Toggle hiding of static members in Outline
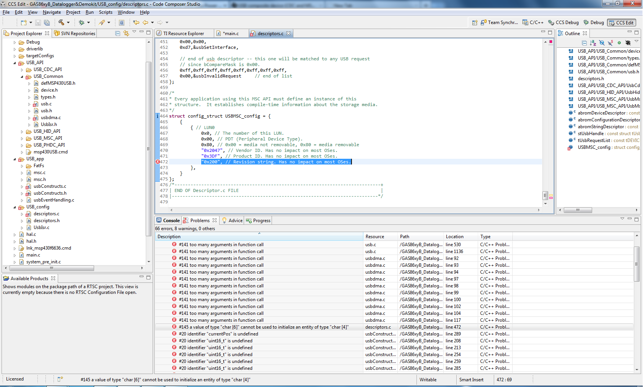Viewport: 643px width, 387px height. point(610,43)
